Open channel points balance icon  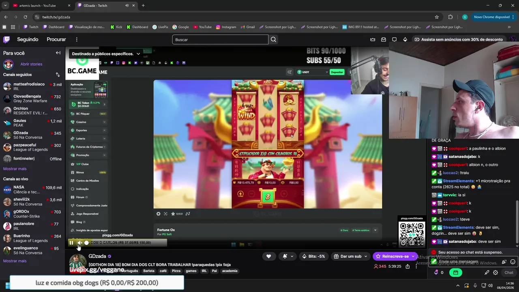pos(436,273)
